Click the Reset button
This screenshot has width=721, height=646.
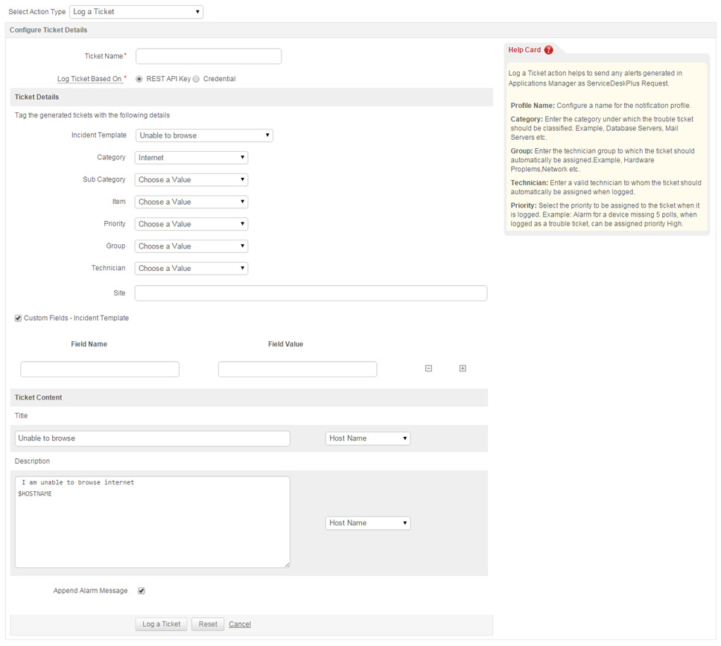[x=208, y=624]
